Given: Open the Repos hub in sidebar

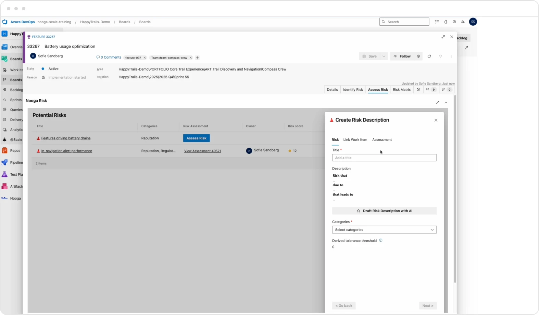Looking at the screenshot, I should [x=12, y=151].
